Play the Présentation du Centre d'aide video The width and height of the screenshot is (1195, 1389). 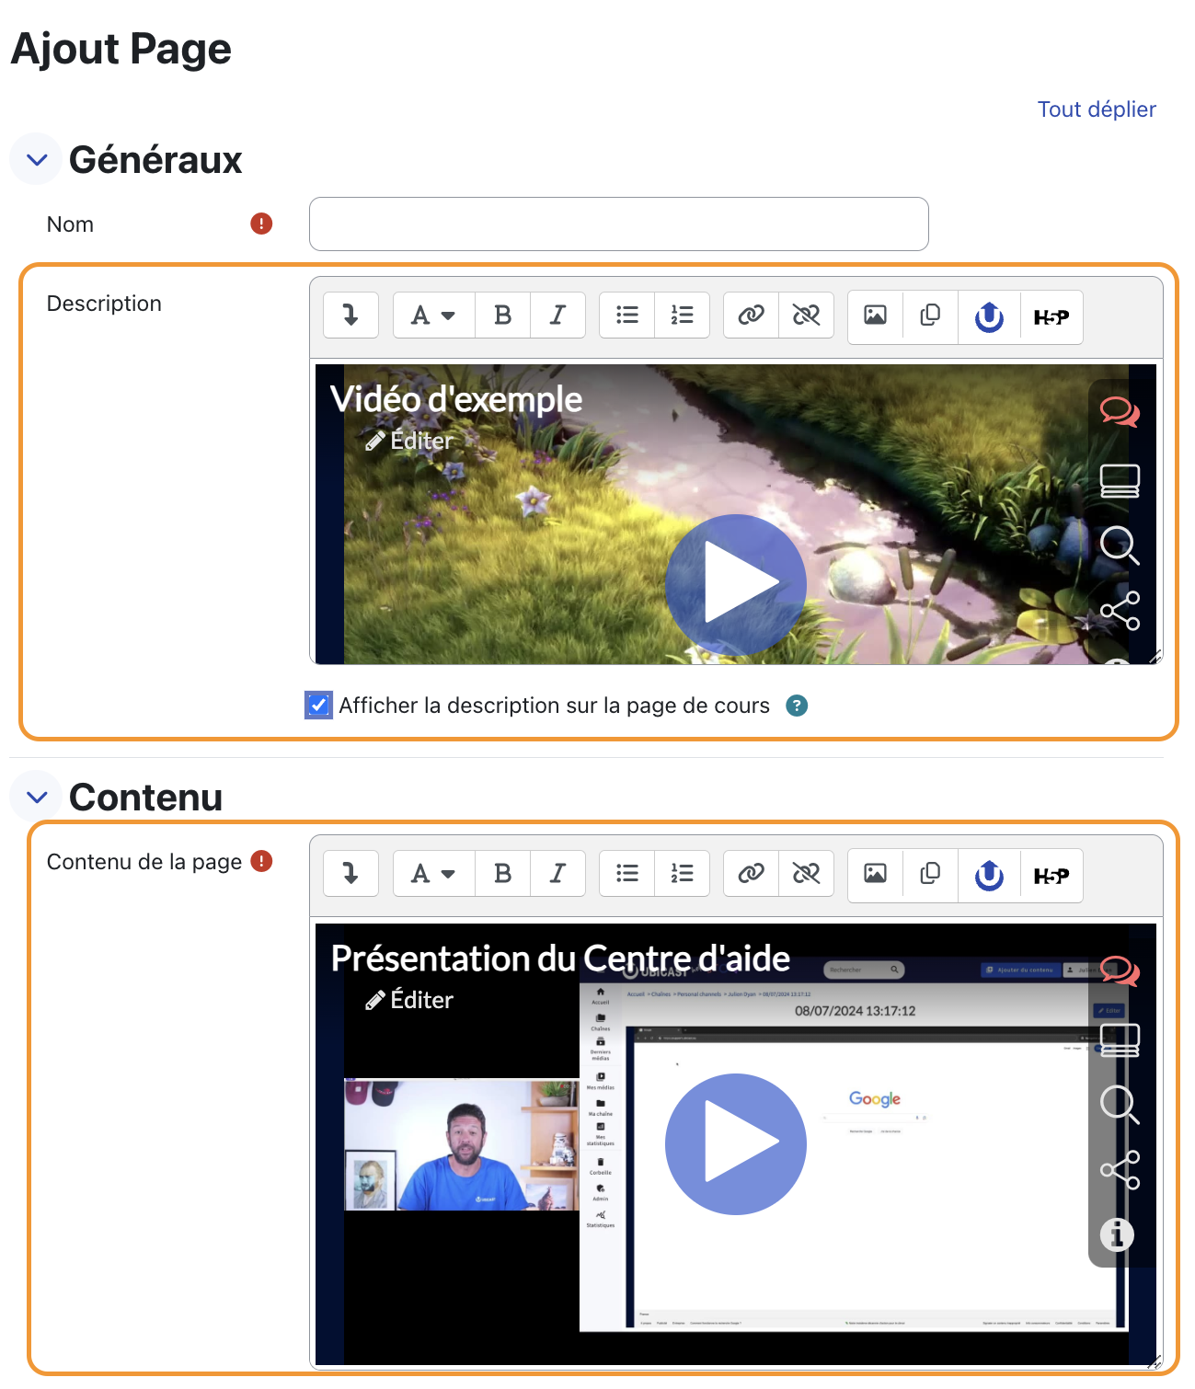(x=736, y=1143)
